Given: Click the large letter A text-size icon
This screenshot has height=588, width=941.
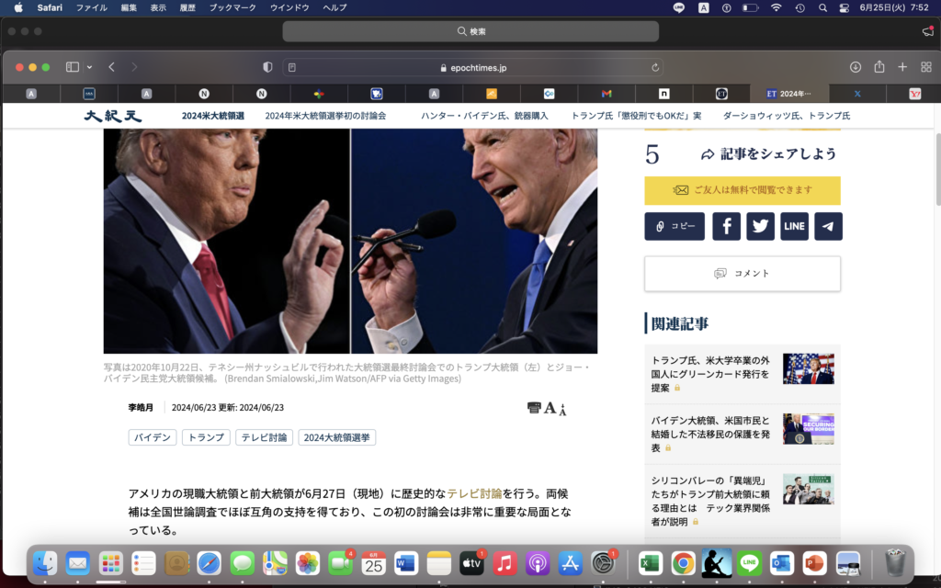Looking at the screenshot, I should coord(550,408).
